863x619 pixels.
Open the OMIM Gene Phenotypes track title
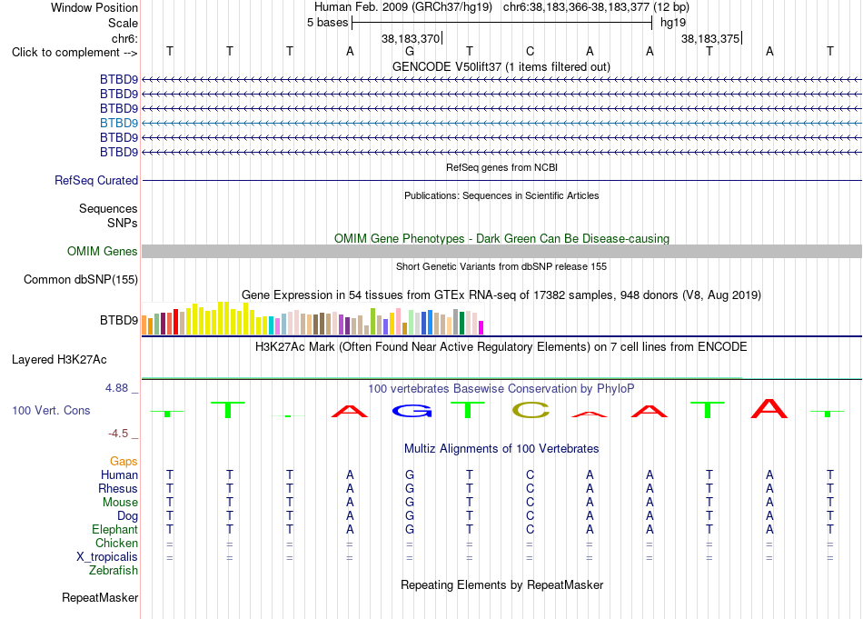click(x=501, y=238)
